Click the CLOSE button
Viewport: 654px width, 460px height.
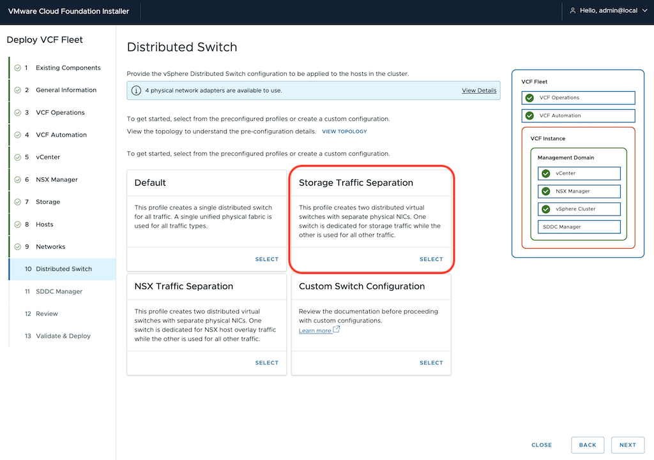point(542,445)
